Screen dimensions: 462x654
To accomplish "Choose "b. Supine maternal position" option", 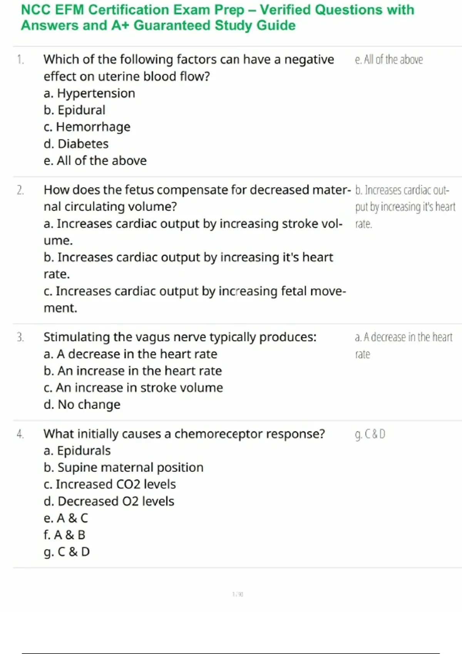I will [124, 468].
